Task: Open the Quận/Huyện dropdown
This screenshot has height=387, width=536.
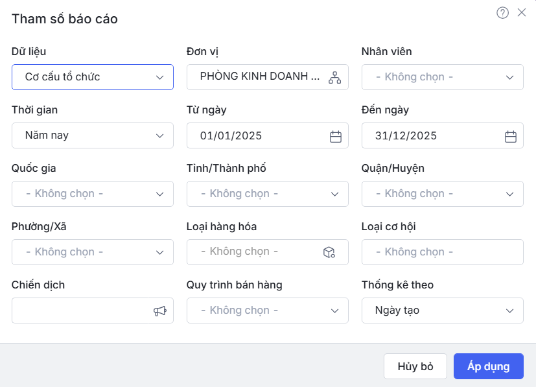Action: [443, 194]
